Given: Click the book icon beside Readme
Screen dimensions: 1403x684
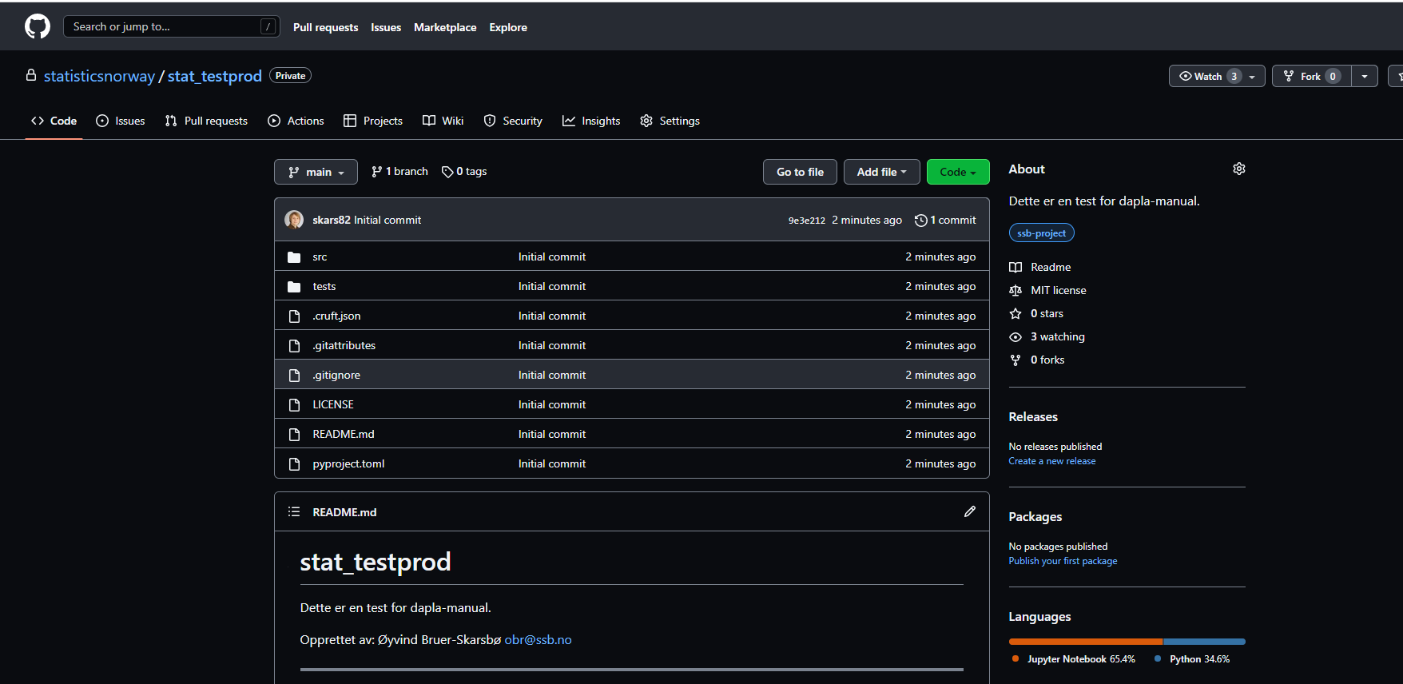Looking at the screenshot, I should [1015, 268].
